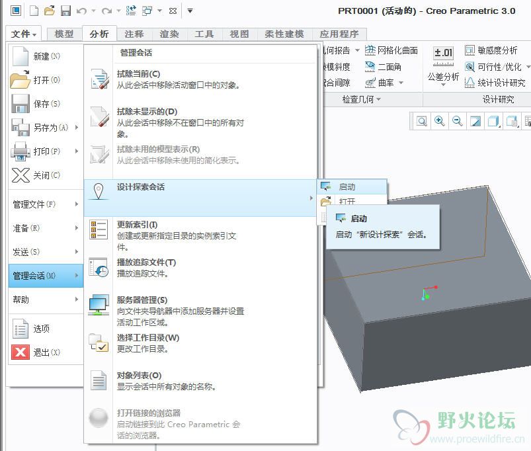Screen dimensions: 531x451
Task: Click the Repaint icon in graphics toolbar
Action: [475, 121]
